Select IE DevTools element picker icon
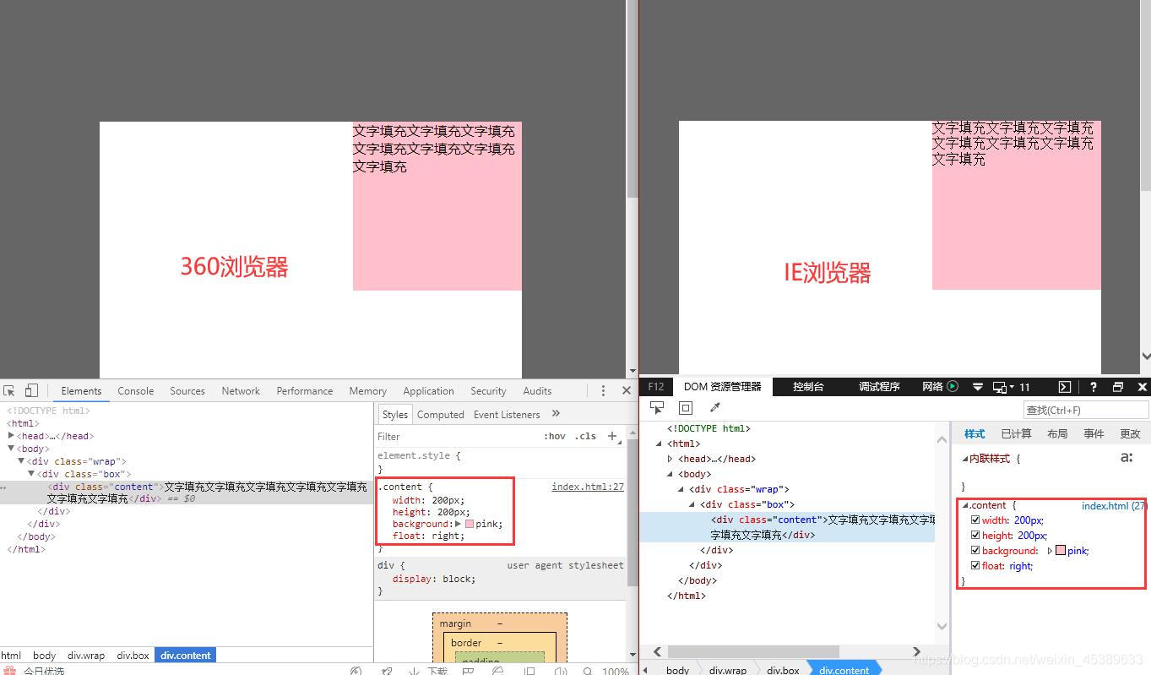This screenshot has height=675, width=1151. point(657,408)
